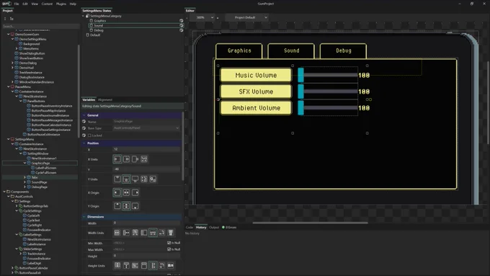Select Absolute Height Units icon
Image resolution: width=490 pixels, height=276 pixels.
(117, 265)
